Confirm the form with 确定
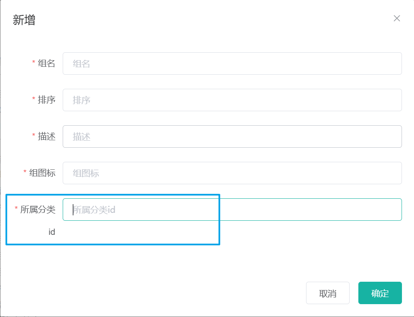Screen dimensions: 414x317 [380, 293]
